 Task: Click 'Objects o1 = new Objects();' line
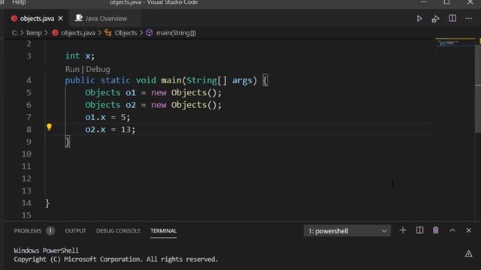click(x=153, y=93)
